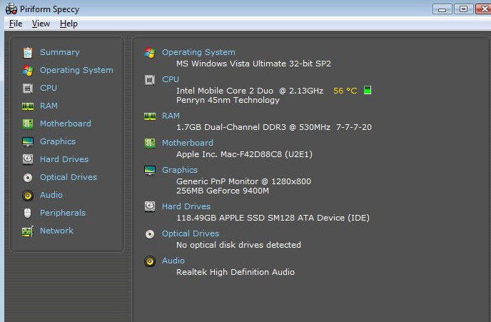Screen dimensions: 491x322
Task: Select the RAM stick icon in sidebar
Action: pyautogui.click(x=28, y=106)
